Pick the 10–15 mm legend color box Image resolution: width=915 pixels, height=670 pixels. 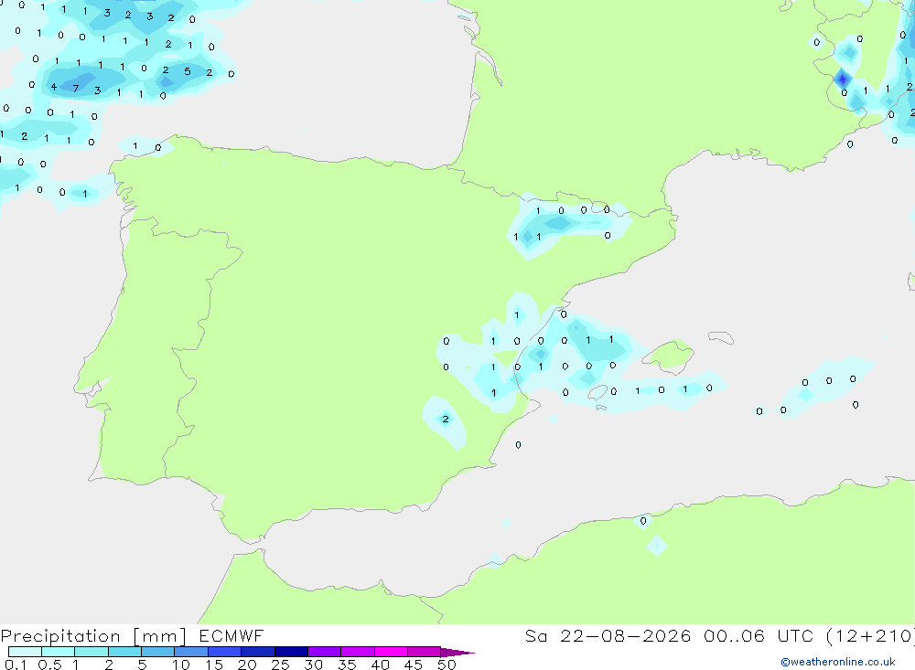point(191,652)
